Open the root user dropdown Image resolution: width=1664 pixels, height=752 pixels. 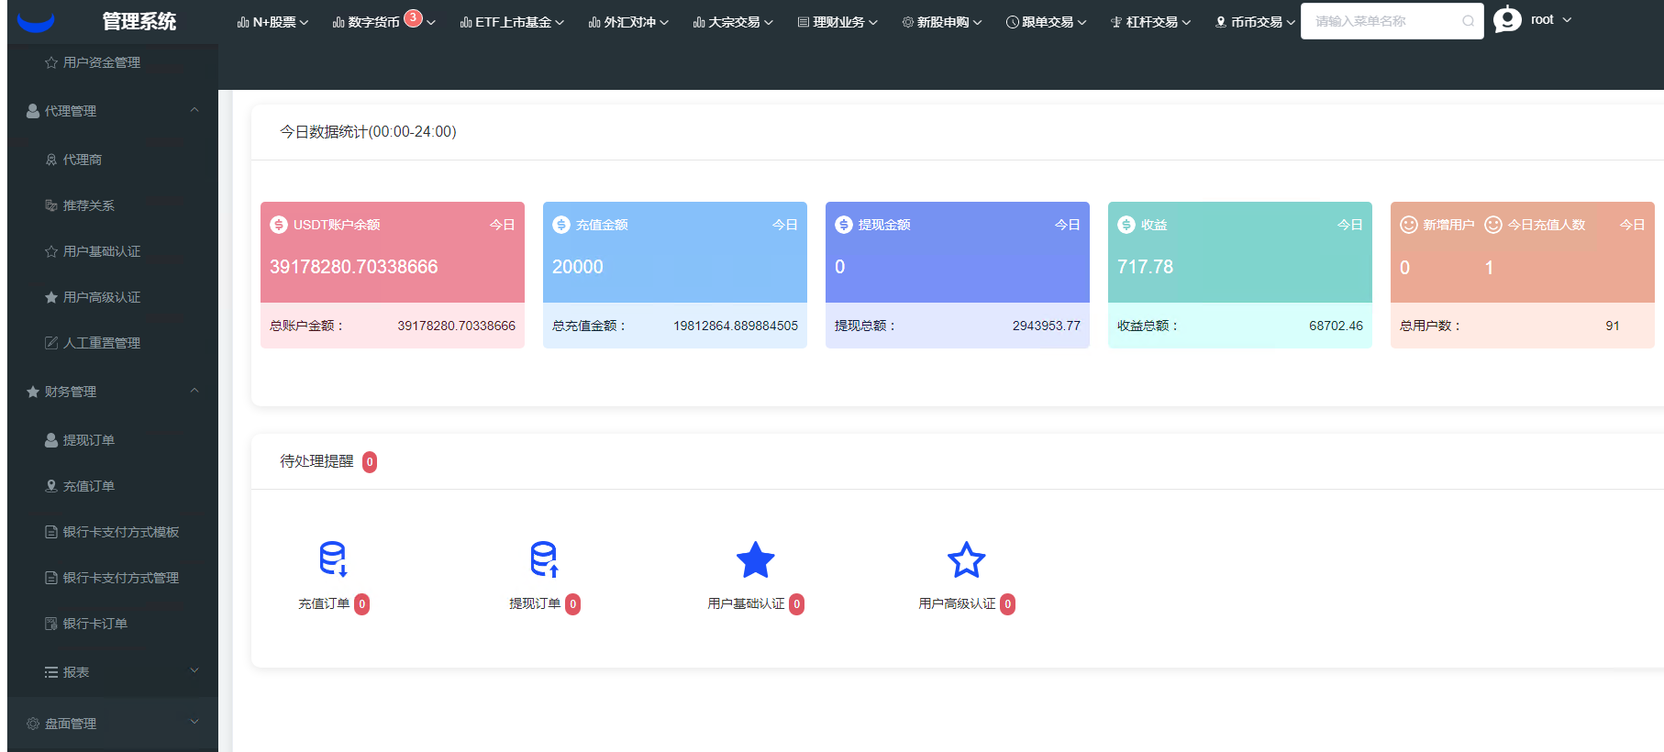tap(1550, 20)
